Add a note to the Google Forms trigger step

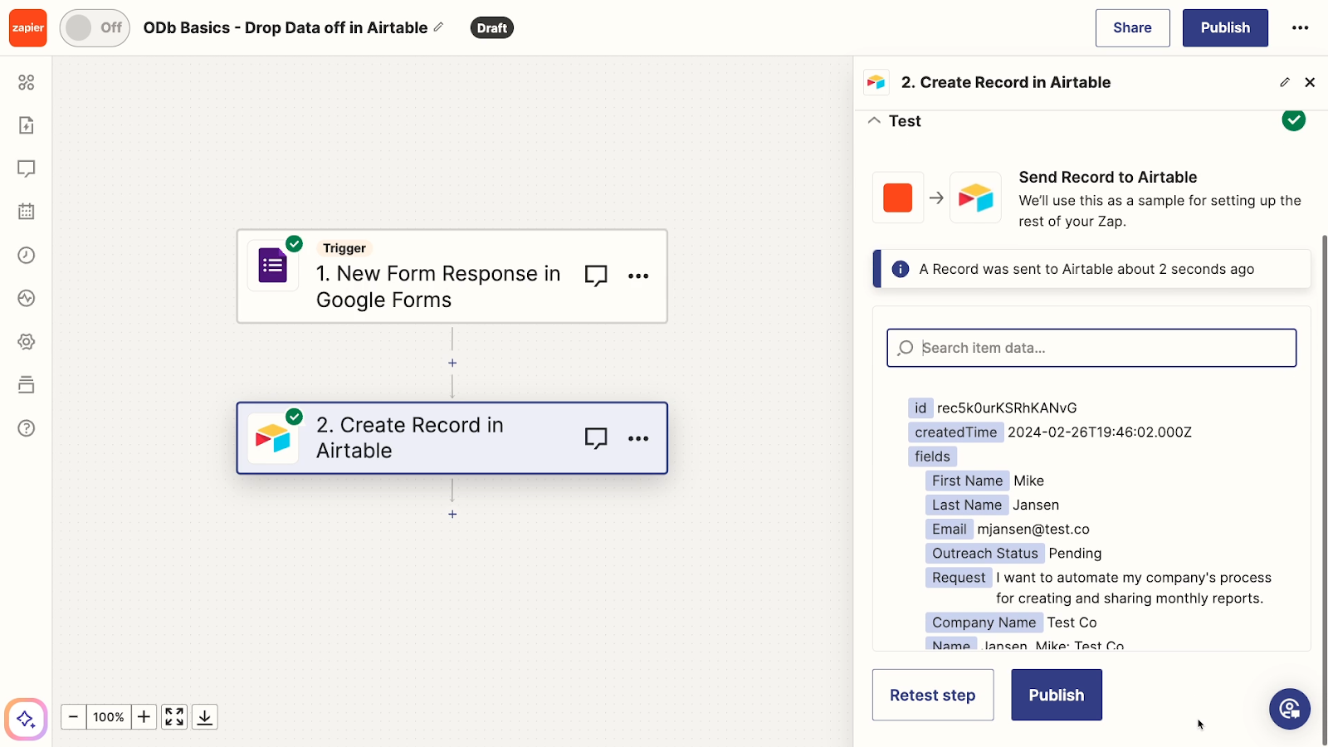[x=596, y=276]
